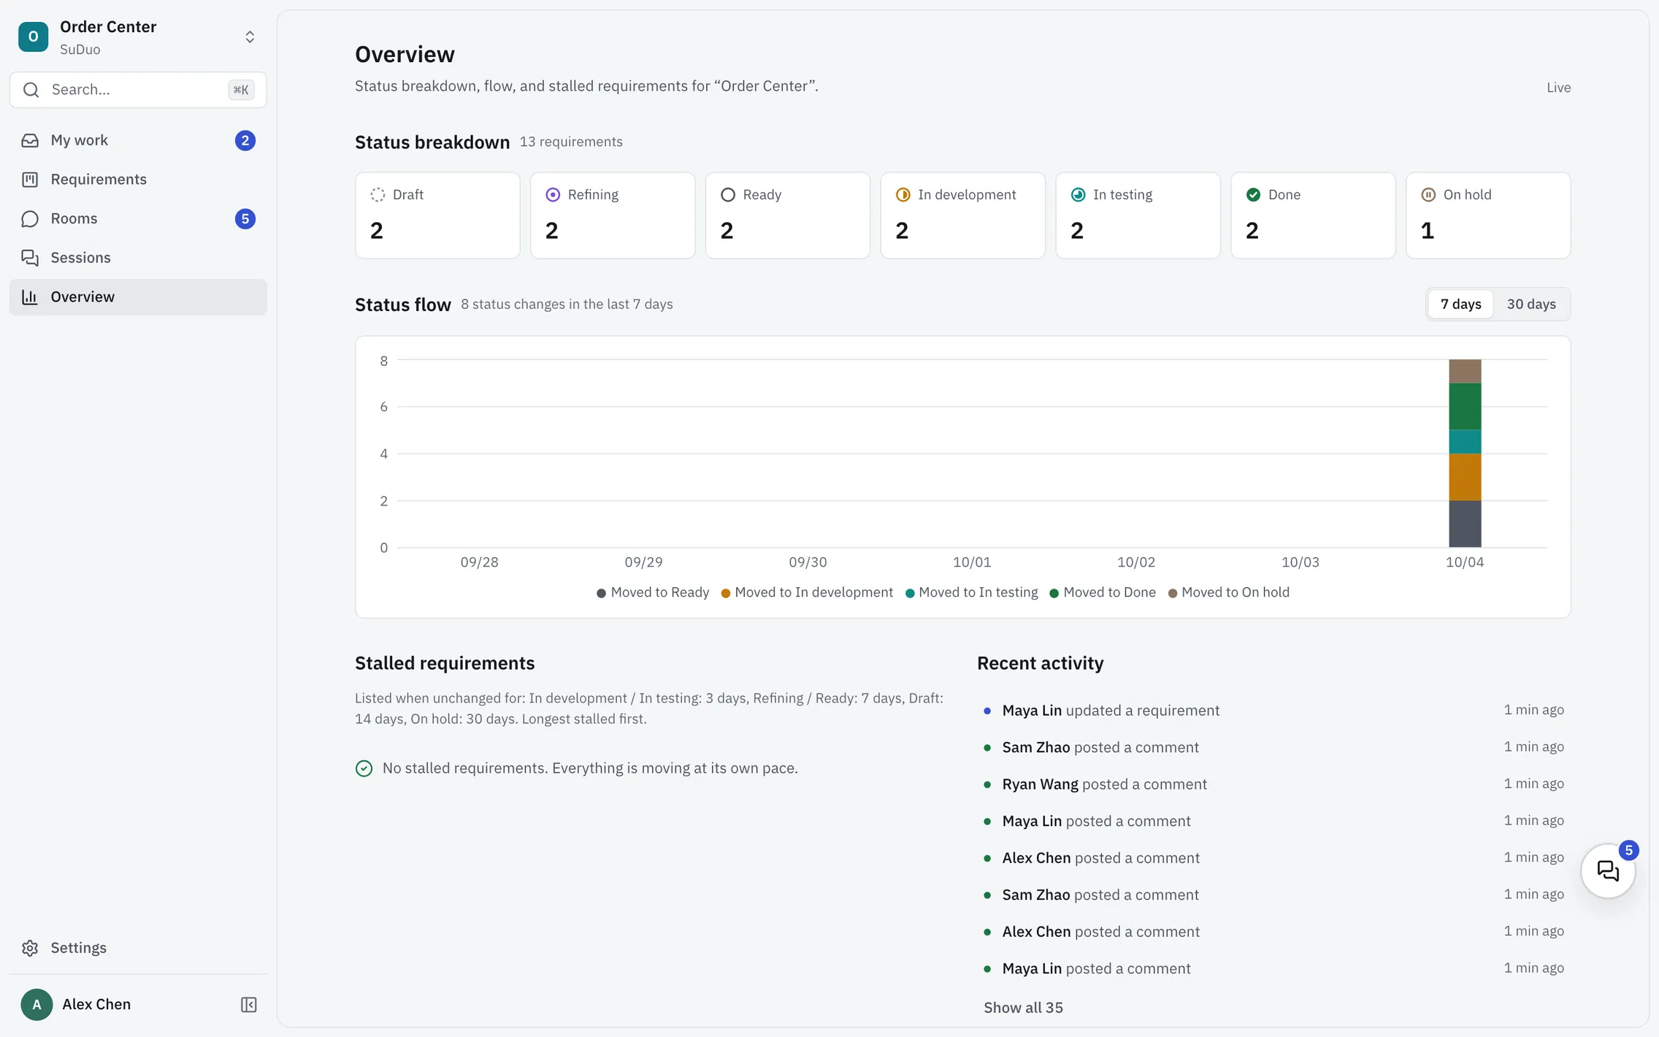Image resolution: width=1659 pixels, height=1037 pixels.
Task: Click the My work badge showing 2
Action: [245, 140]
